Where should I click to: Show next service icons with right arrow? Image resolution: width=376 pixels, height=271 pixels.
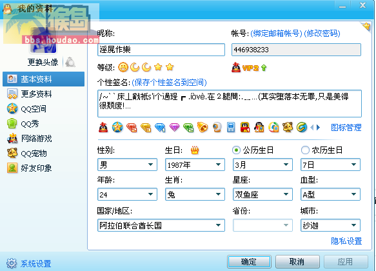point(318,127)
